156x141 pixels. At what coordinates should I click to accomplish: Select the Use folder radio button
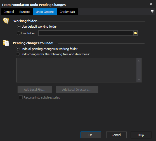pyautogui.click(x=18, y=33)
